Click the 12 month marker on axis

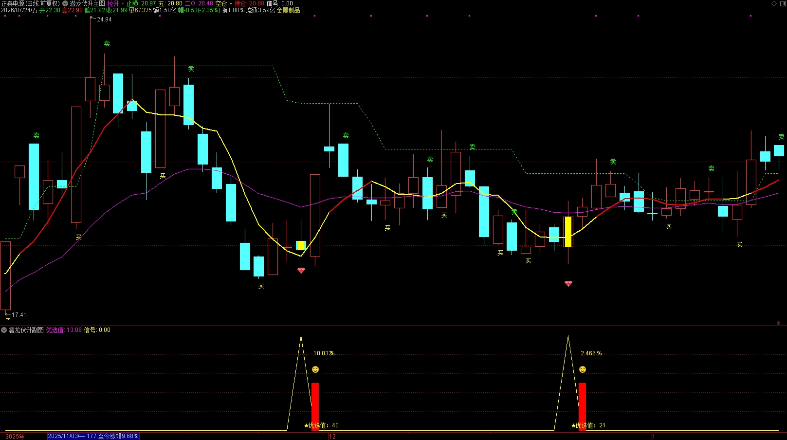pyautogui.click(x=332, y=437)
